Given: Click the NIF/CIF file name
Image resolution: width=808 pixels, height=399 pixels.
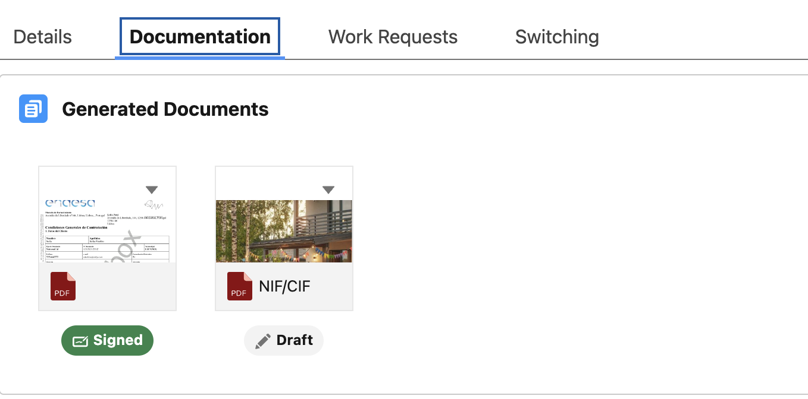Looking at the screenshot, I should [284, 287].
